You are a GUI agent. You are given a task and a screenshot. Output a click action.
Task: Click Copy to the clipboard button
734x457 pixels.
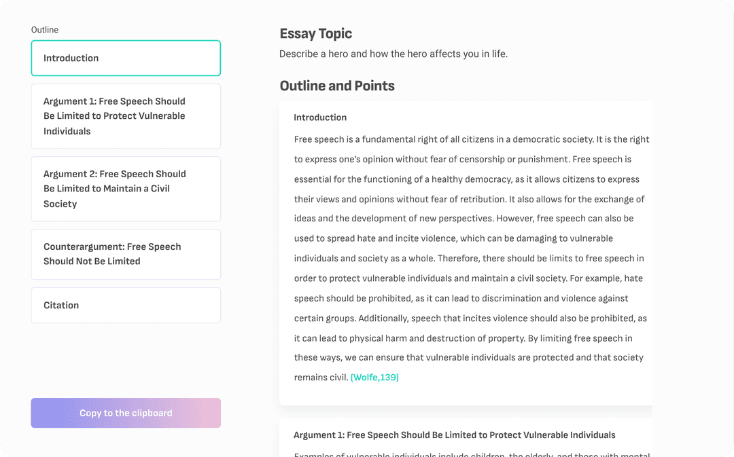tap(126, 413)
